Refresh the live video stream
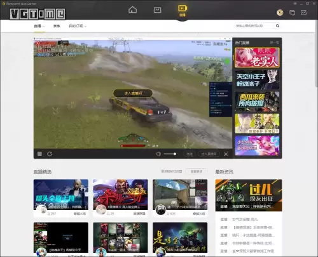Viewport: 318px width, 257px height. tap(50, 154)
